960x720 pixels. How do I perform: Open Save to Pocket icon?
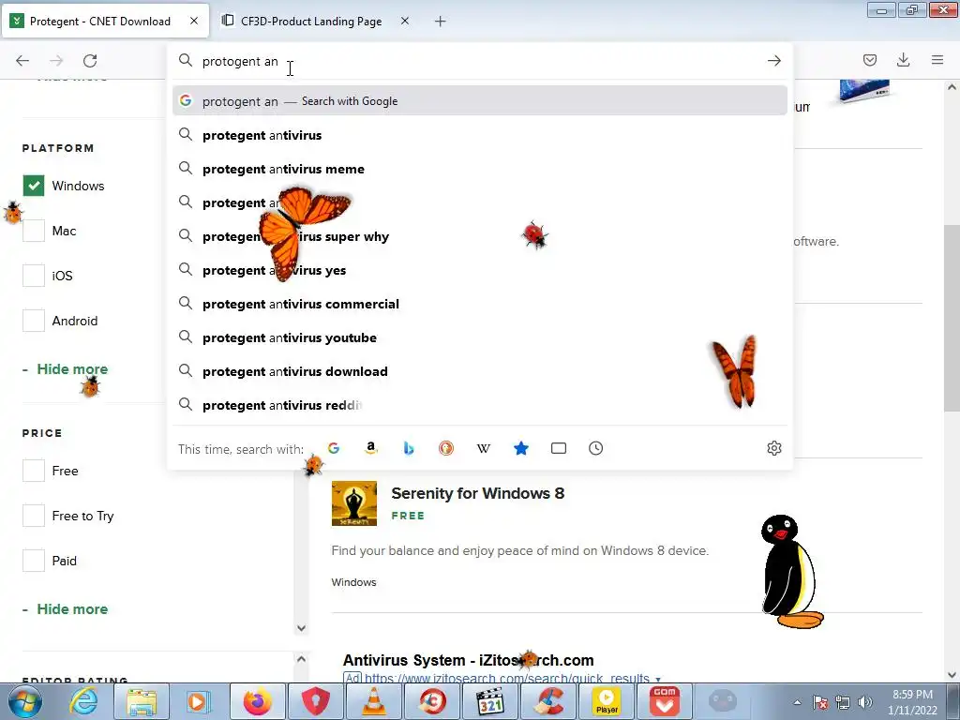click(869, 60)
